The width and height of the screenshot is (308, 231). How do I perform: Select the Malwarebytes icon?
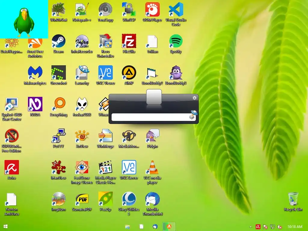coord(35,75)
